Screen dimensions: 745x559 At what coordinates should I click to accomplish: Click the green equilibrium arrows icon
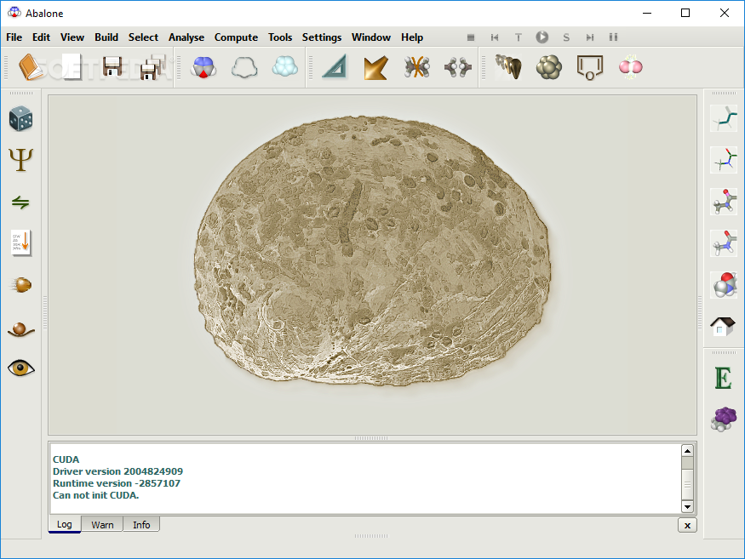pyautogui.click(x=20, y=202)
